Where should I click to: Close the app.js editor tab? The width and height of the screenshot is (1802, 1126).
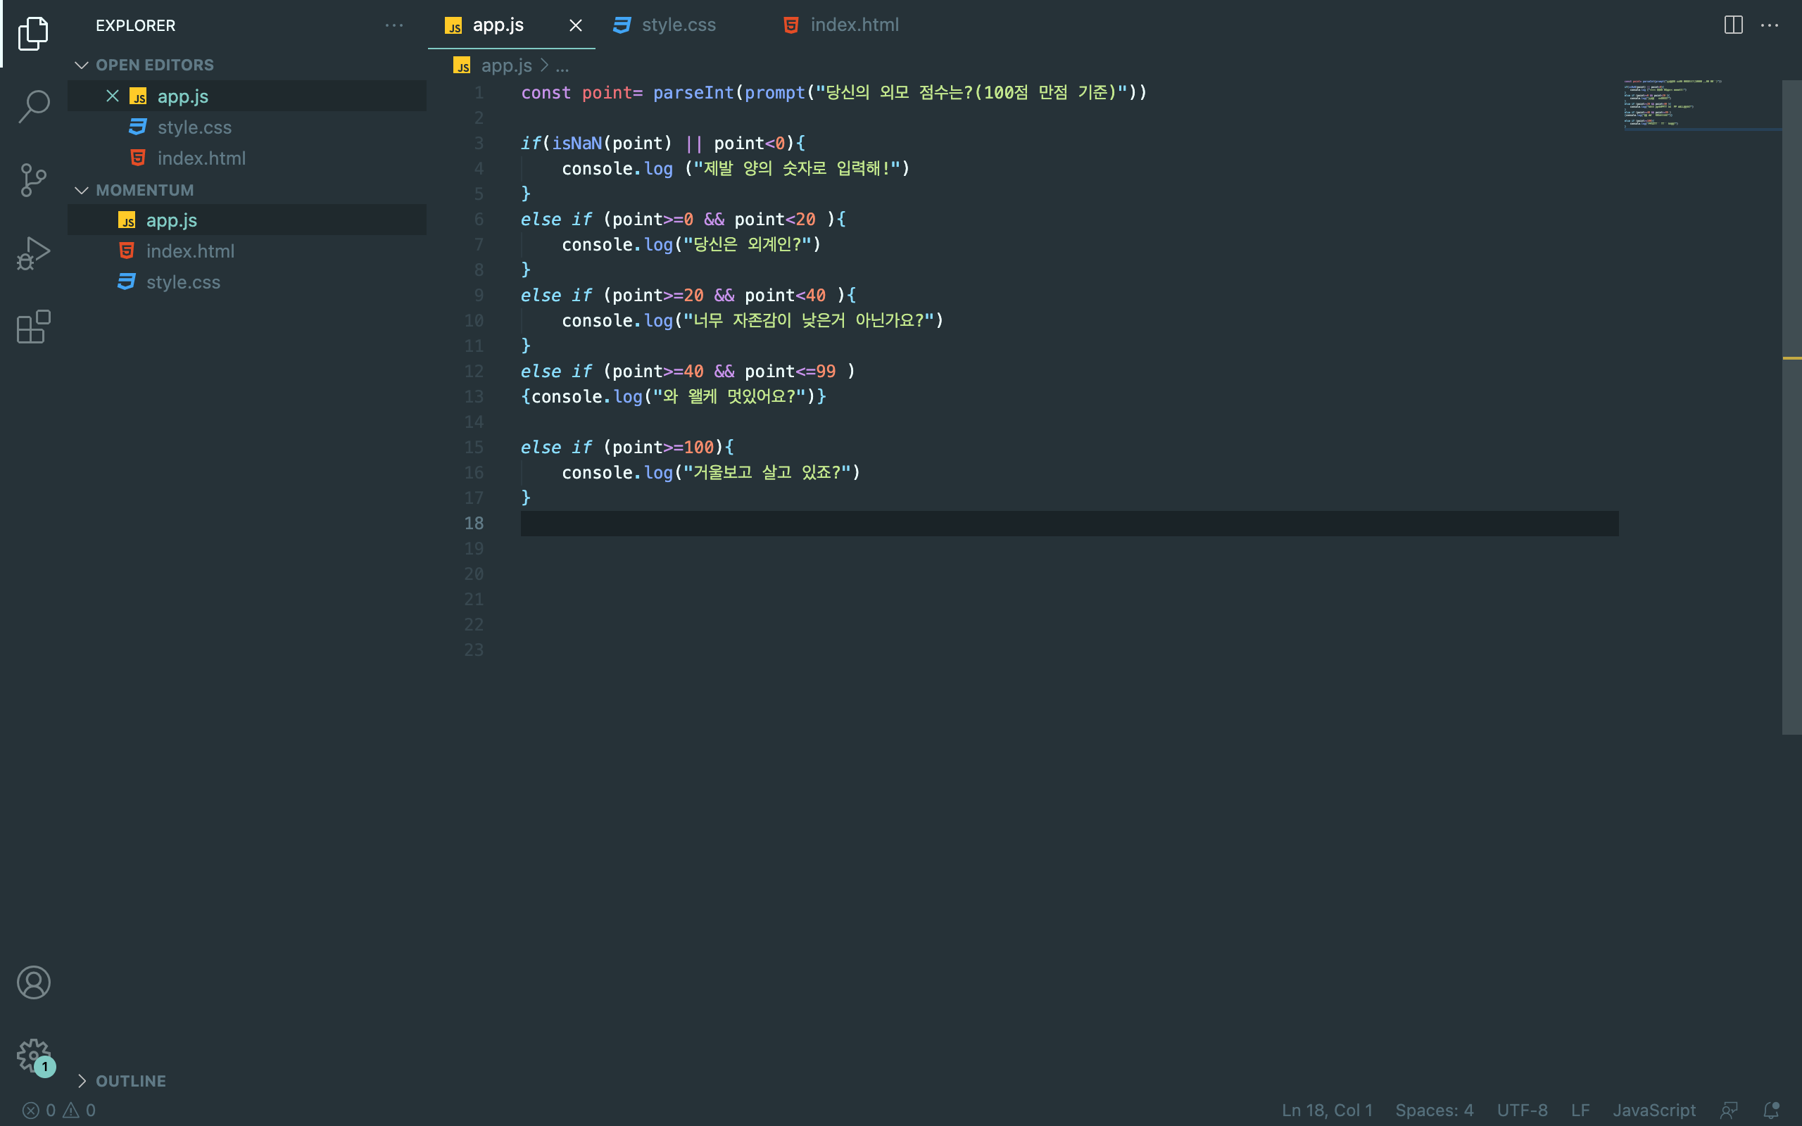(x=576, y=25)
